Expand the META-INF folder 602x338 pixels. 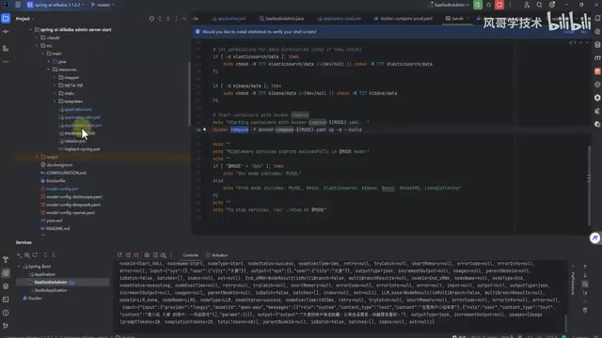point(55,85)
